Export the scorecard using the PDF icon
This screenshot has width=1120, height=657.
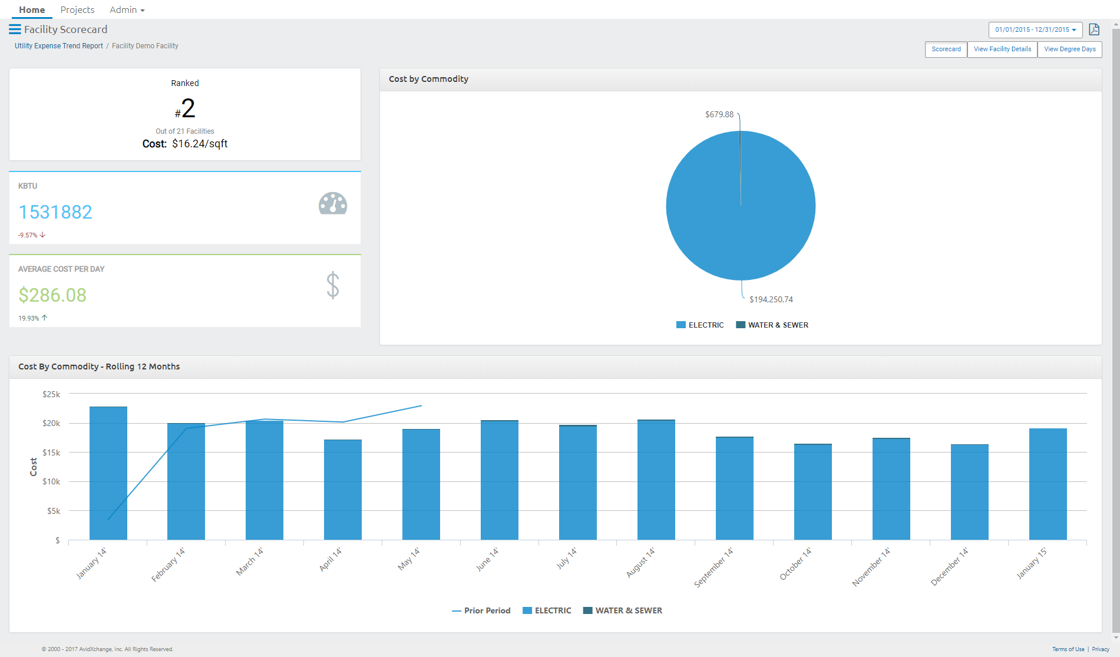click(1094, 29)
